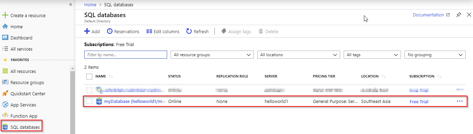Click the SQL icon beside myDatabase
Image resolution: width=473 pixels, height=134 pixels.
click(x=99, y=101)
